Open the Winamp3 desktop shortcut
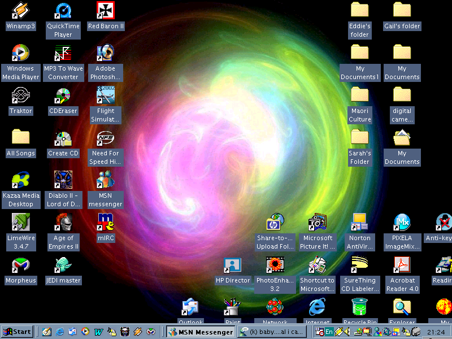The height and width of the screenshot is (339, 452). coord(20,11)
